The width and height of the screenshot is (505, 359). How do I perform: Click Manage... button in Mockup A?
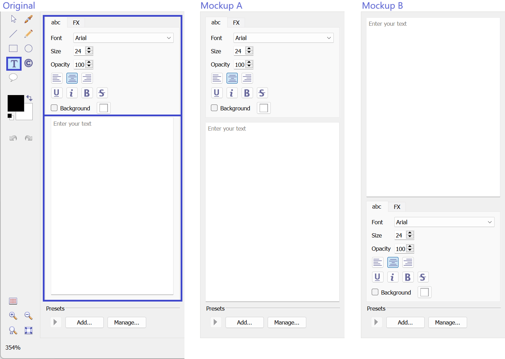287,322
